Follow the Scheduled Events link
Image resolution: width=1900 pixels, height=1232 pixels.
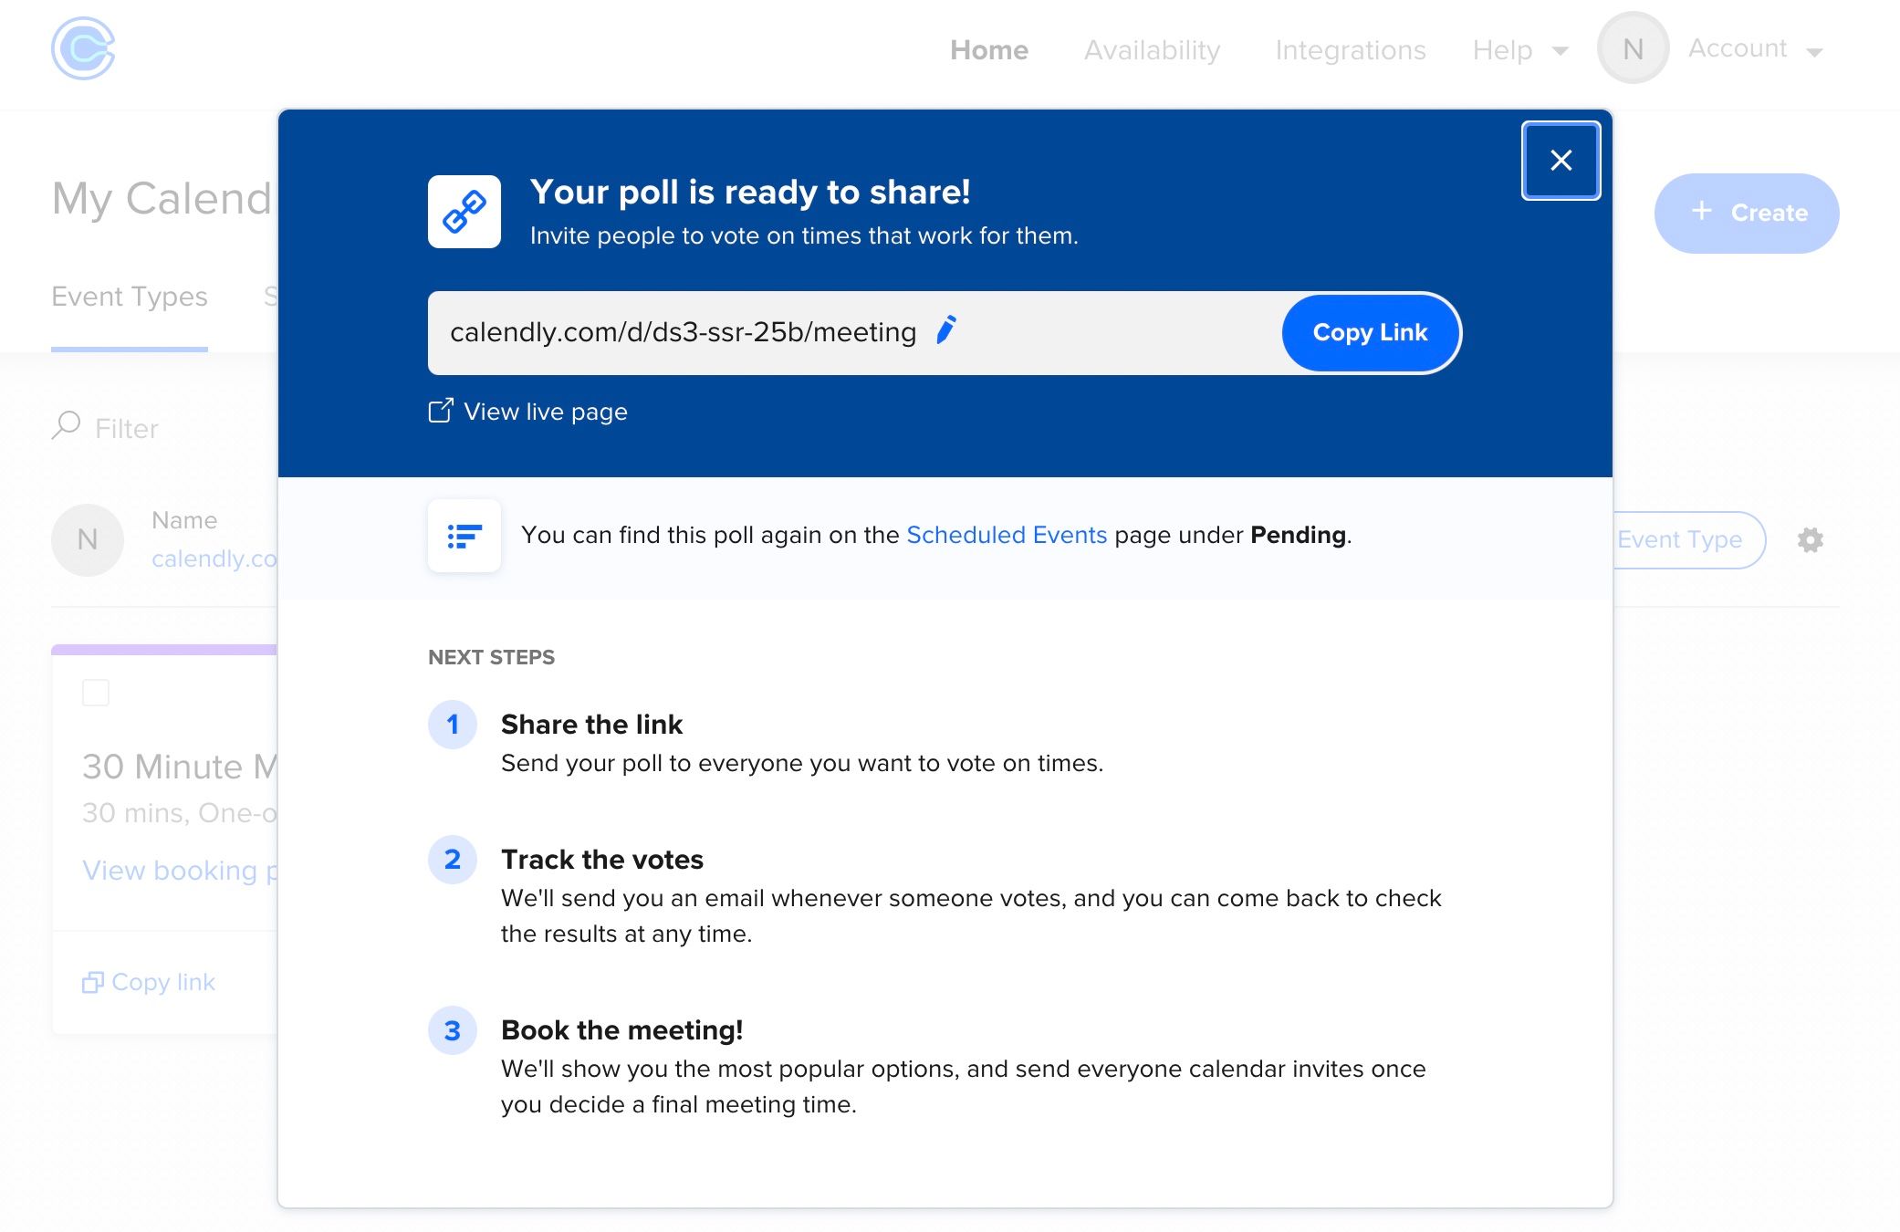(x=1007, y=535)
